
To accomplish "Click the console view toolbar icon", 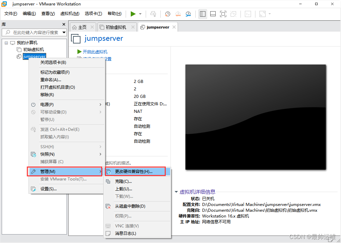I will coord(248,14).
